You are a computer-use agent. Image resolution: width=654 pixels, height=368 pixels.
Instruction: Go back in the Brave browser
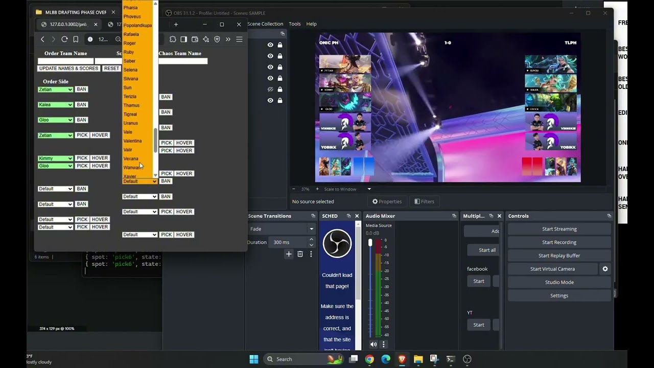[42, 39]
